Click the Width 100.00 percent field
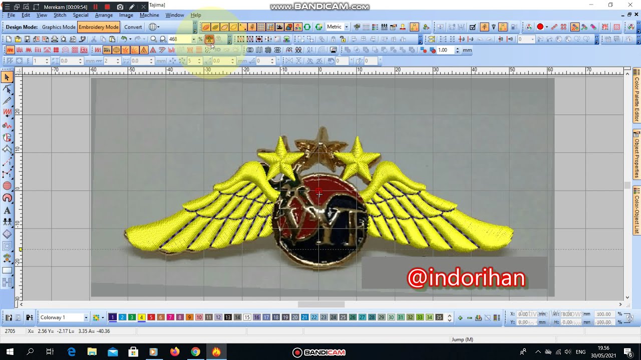This screenshot has width=641, height=360. 605,314
